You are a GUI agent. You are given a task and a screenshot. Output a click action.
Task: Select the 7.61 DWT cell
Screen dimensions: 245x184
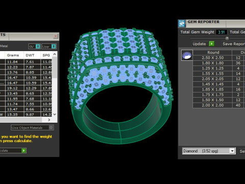click(32, 62)
